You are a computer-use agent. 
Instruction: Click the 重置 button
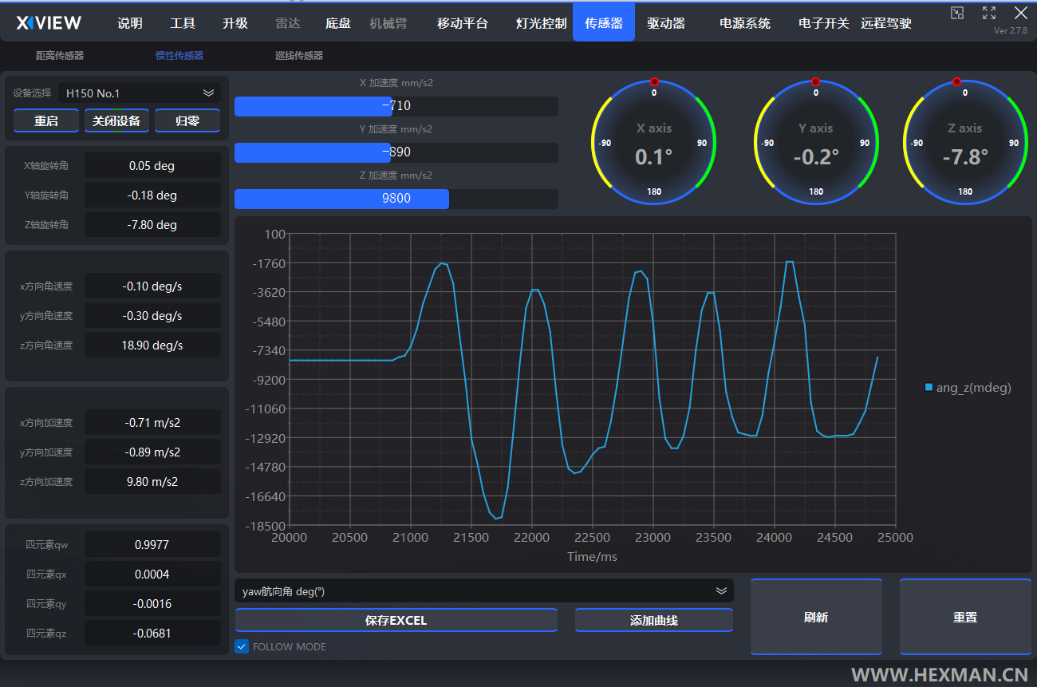pos(965,617)
